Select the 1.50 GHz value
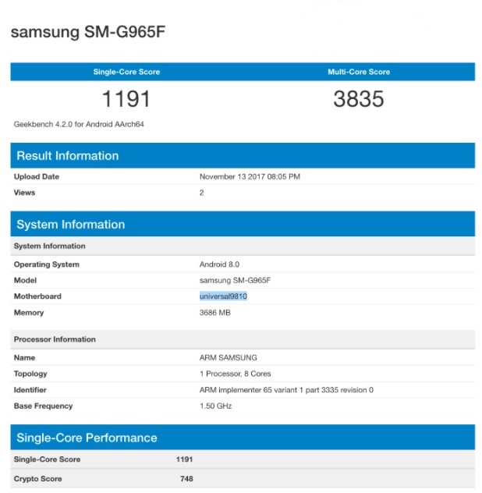The width and height of the screenshot is (482, 493). [x=216, y=406]
